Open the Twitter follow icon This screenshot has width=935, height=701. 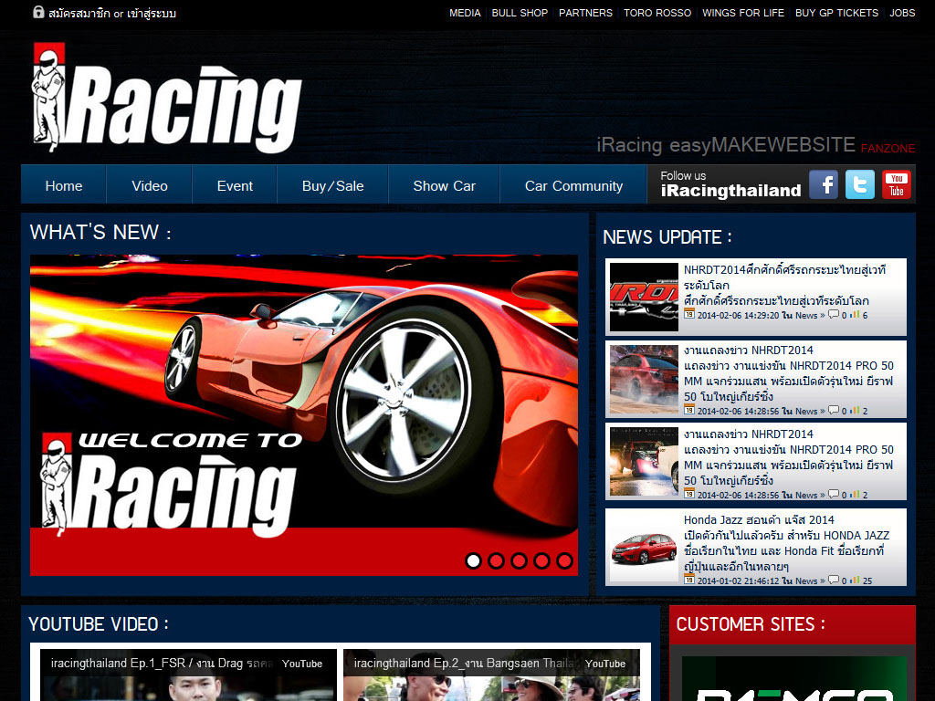(x=859, y=184)
